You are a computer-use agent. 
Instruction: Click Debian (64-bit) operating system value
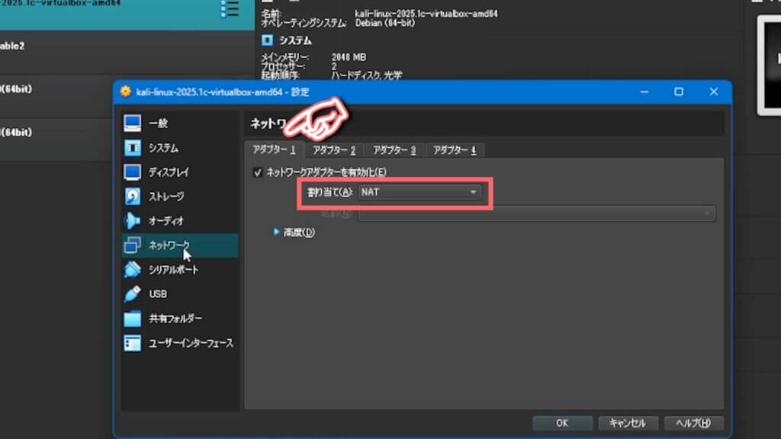[x=385, y=23]
